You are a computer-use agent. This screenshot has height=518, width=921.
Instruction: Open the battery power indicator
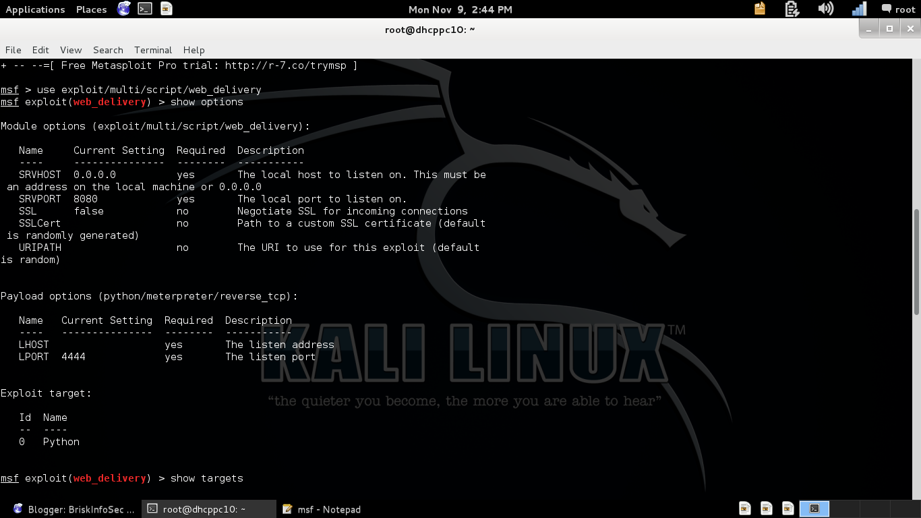(792, 9)
